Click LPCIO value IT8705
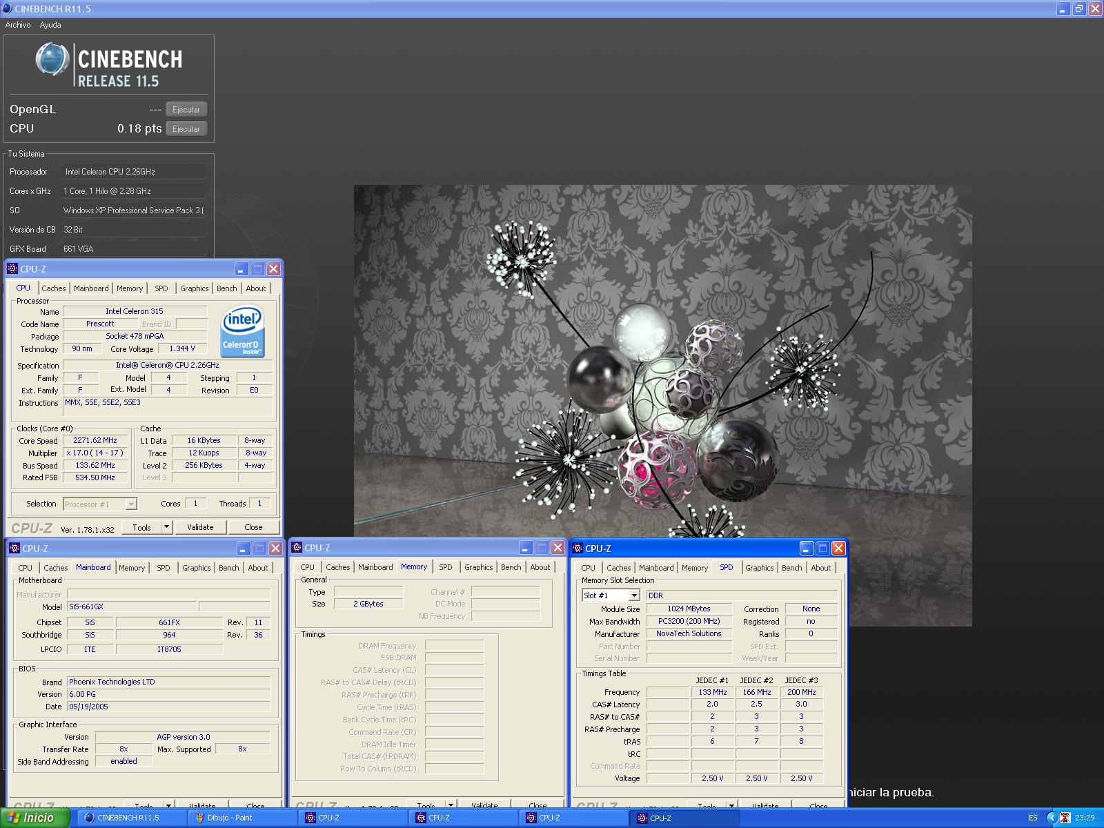This screenshot has width=1104, height=828. (169, 649)
